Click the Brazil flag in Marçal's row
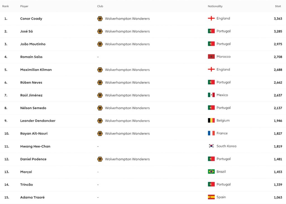The width and height of the screenshot is (286, 204). [211, 172]
